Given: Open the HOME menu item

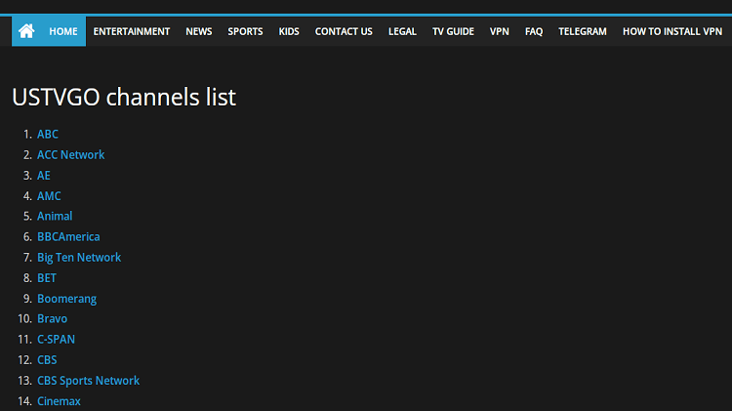Looking at the screenshot, I should pyautogui.click(x=63, y=31).
